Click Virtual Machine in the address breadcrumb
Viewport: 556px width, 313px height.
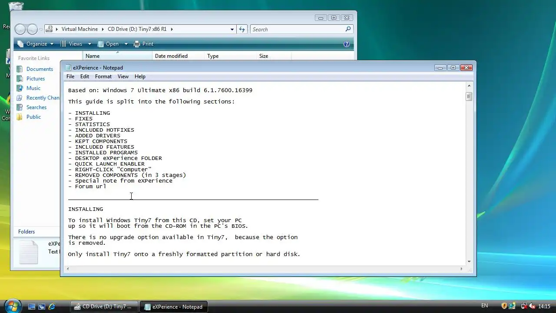point(79,29)
